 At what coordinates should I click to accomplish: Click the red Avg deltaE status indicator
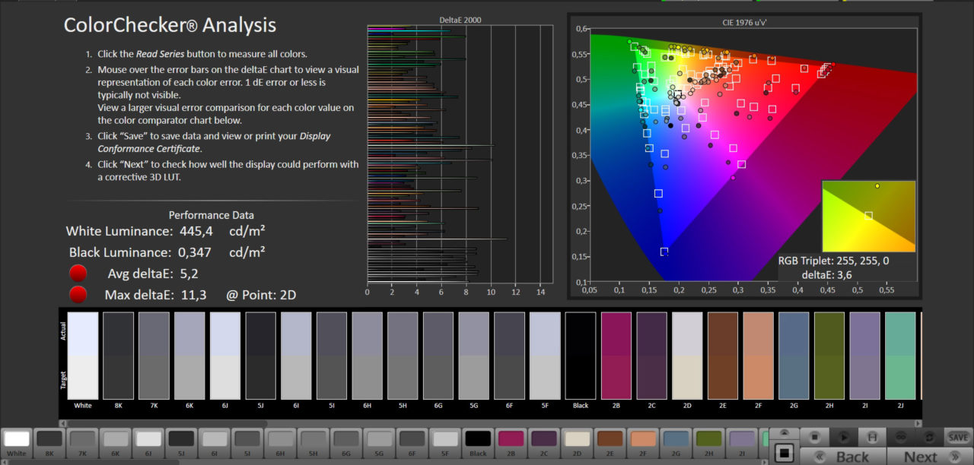pos(78,274)
